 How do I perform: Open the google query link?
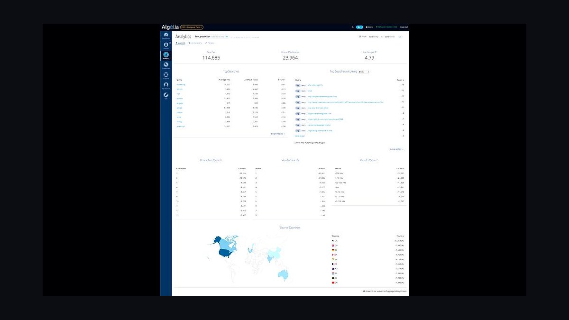[x=180, y=108]
